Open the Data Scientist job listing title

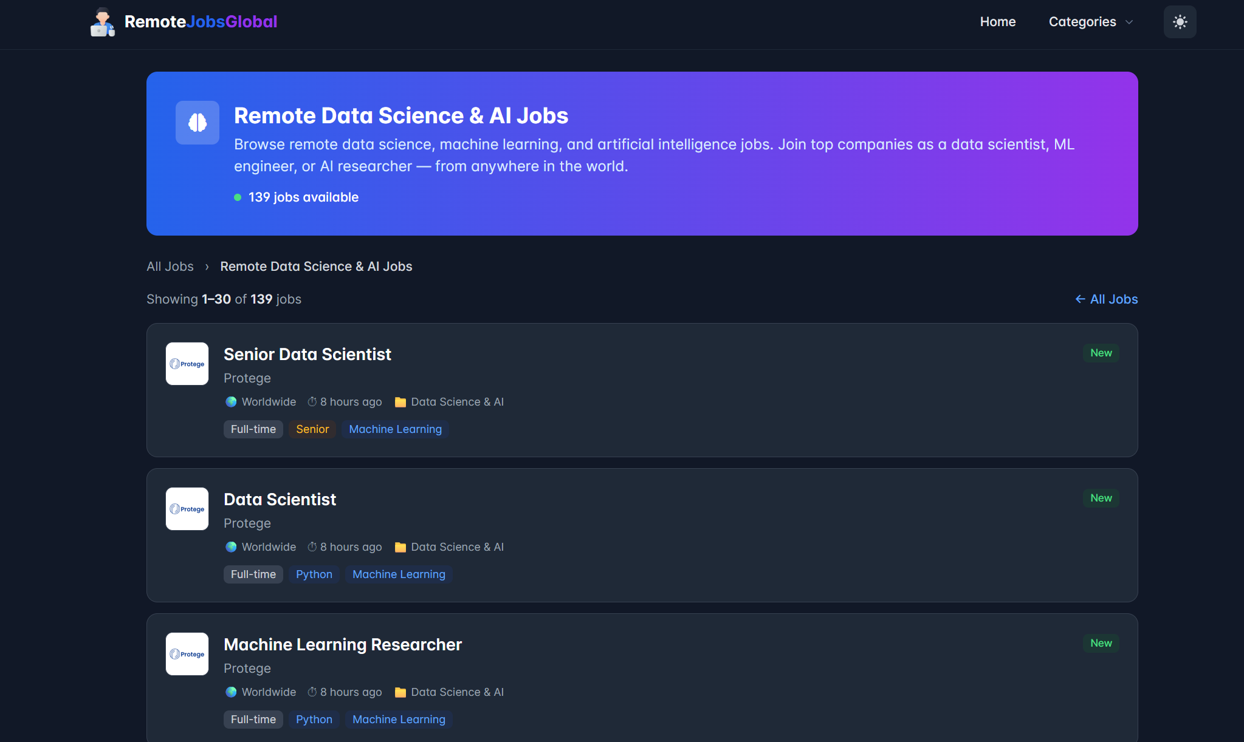[280, 499]
